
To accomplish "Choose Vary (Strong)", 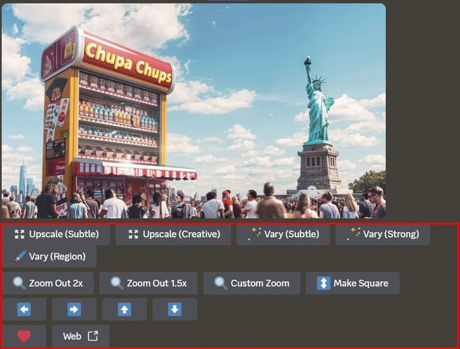I will tap(382, 234).
